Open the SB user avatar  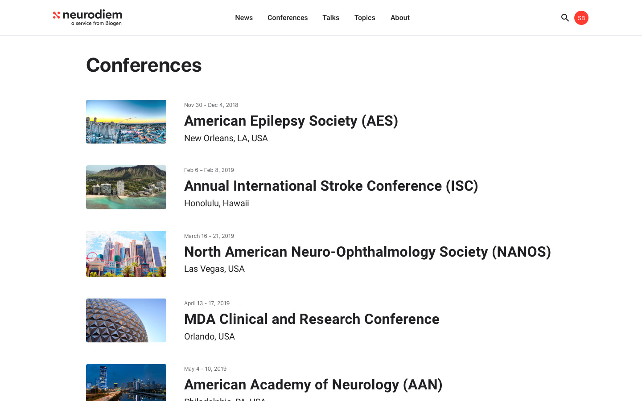pyautogui.click(x=581, y=18)
